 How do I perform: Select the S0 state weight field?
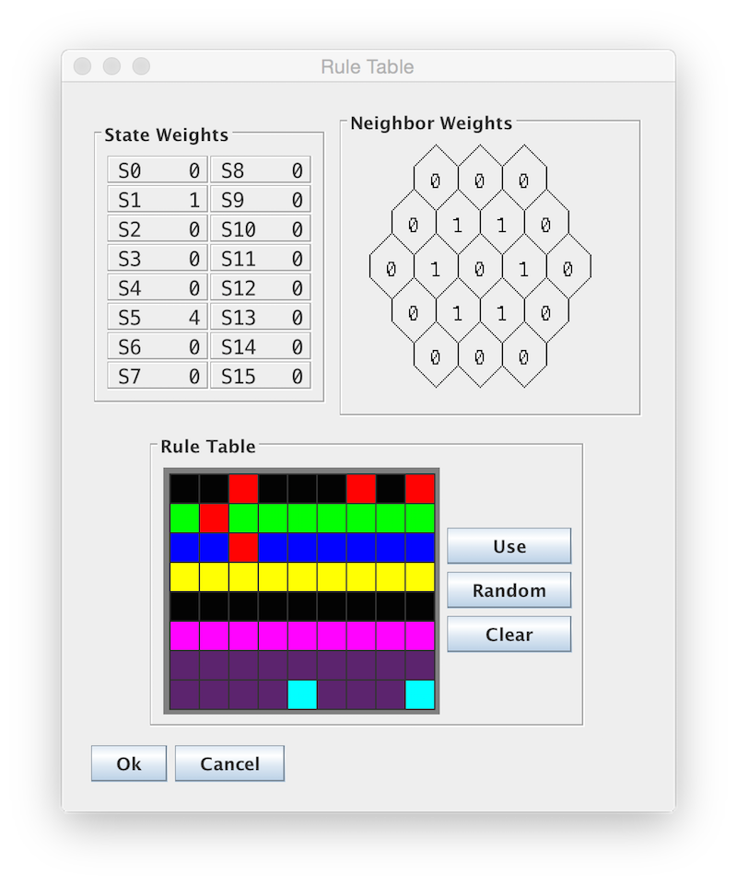(158, 169)
